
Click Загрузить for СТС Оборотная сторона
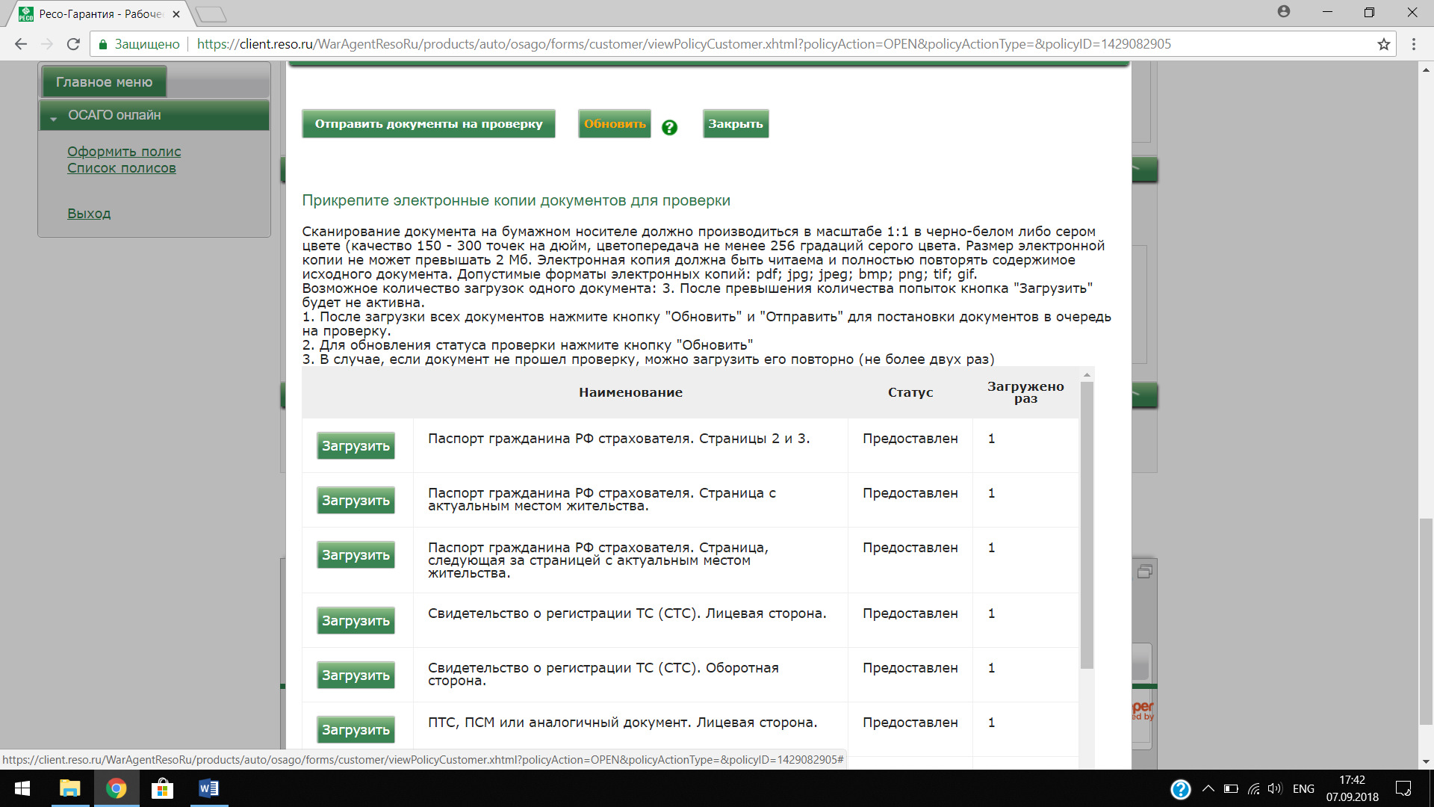point(356,675)
